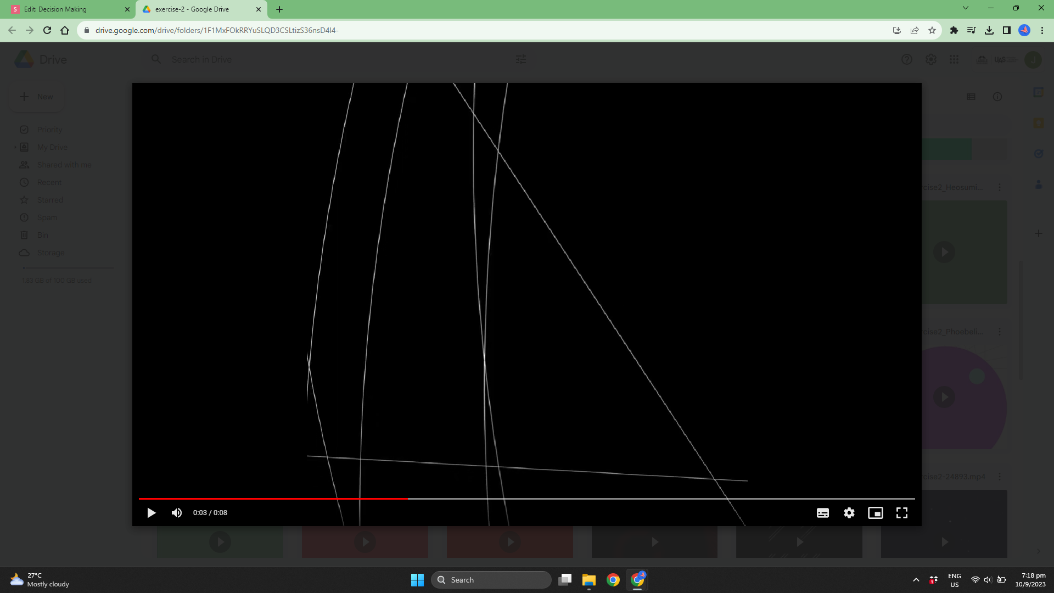Open Windows Start menu
This screenshot has width=1054, height=593.
tap(417, 580)
